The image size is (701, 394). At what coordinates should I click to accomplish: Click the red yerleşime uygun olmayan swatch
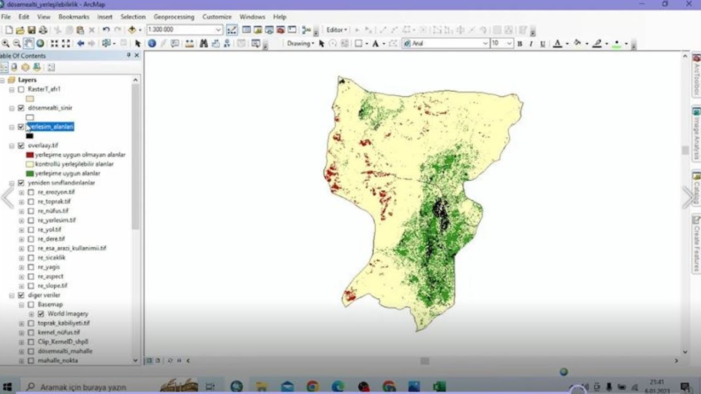point(30,155)
